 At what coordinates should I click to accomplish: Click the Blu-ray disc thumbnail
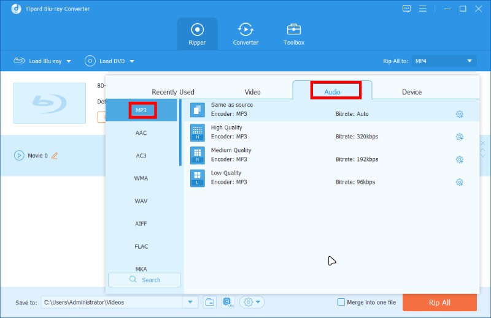click(50, 103)
